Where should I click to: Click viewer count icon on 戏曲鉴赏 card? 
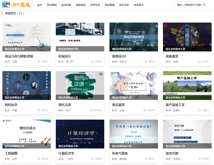click(200, 62)
